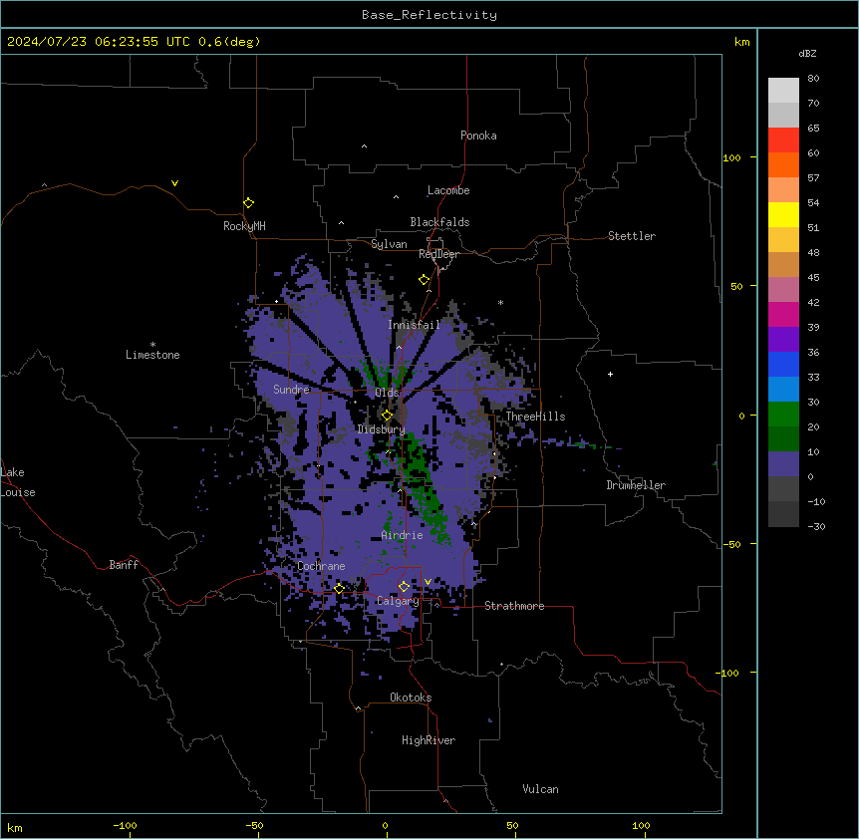This screenshot has height=839, width=859.
Task: Click the Lacombe label
Action: pyautogui.click(x=448, y=190)
